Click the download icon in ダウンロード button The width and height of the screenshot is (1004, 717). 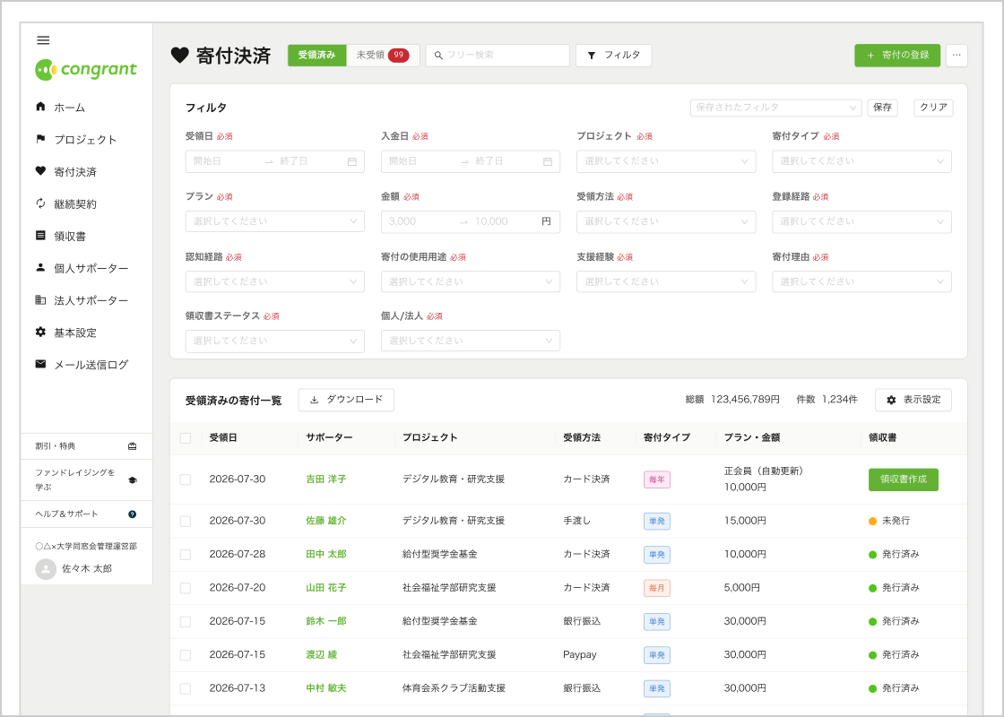point(315,400)
